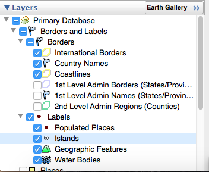
Task: Uncheck the International Borders checkbox
Action: tap(37, 53)
